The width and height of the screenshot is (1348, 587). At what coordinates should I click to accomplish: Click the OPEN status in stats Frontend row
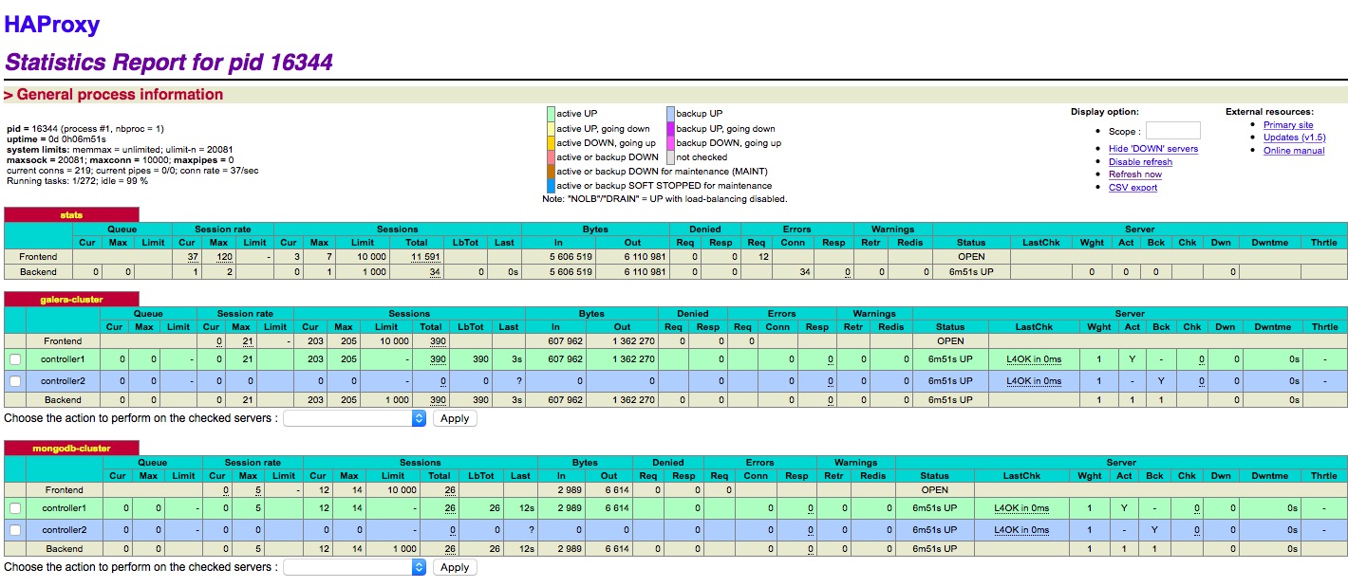click(971, 257)
